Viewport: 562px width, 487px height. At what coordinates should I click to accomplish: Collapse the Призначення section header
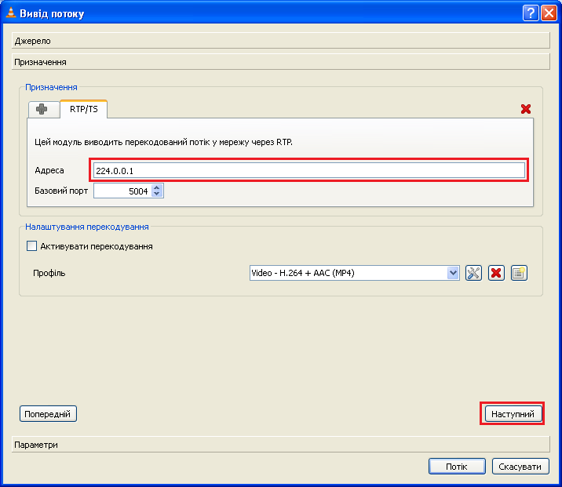pyautogui.click(x=281, y=62)
